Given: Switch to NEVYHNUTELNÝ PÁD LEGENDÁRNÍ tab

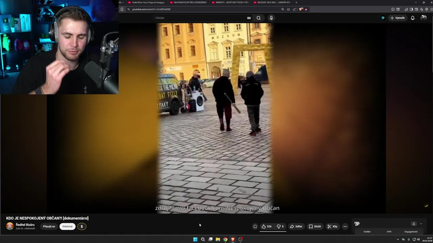Looking at the screenshot, I should pyautogui.click(x=188, y=2).
